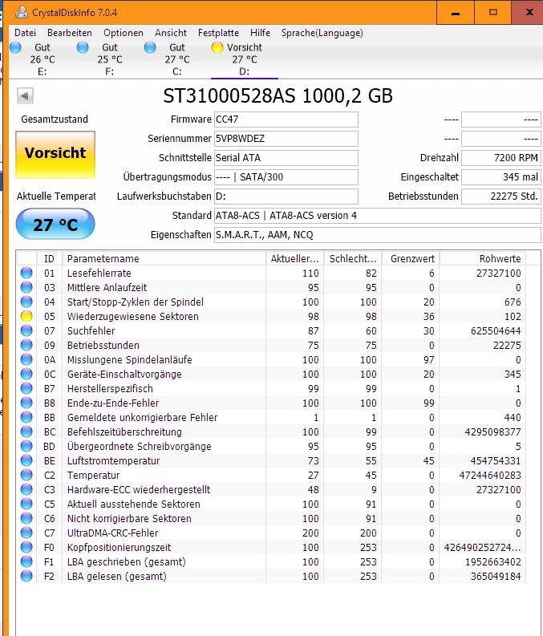Click the Eingeschaltet field 345 mal

tap(501, 177)
